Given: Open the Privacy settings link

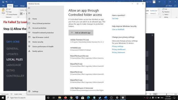Looking at the screenshot, I should tap(118, 46).
